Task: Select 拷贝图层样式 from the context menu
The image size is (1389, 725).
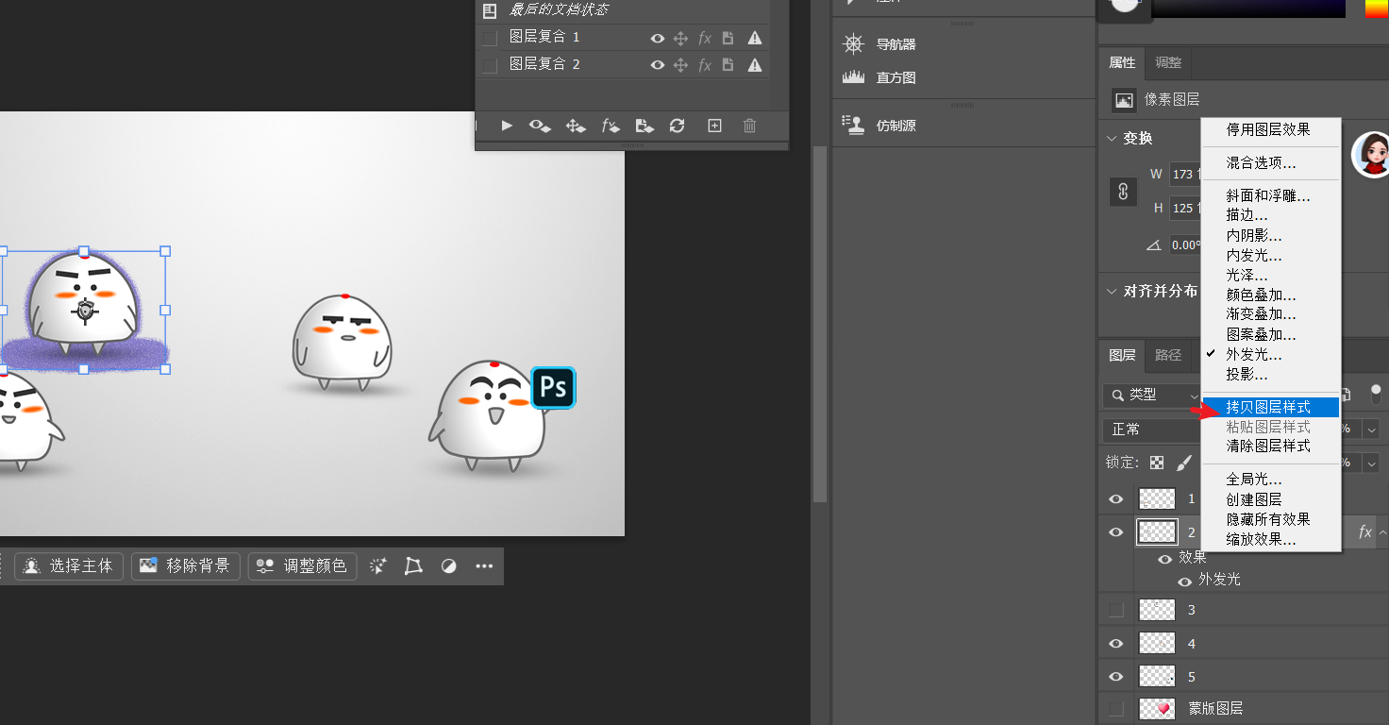Action: 1270,408
